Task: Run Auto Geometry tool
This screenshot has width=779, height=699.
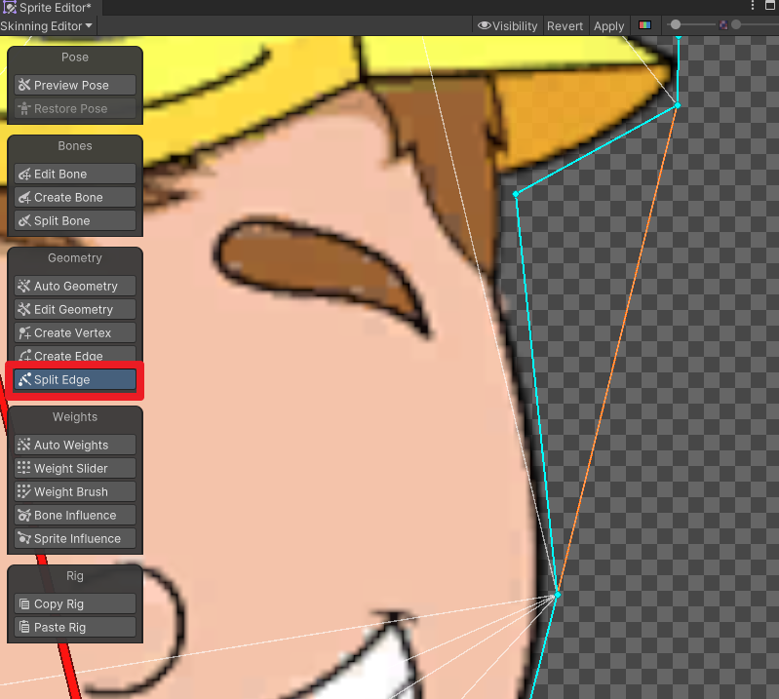Action: pyautogui.click(x=75, y=286)
